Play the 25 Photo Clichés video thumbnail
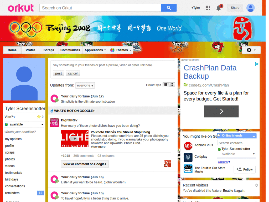269x202 pixels. pyautogui.click(x=75, y=138)
